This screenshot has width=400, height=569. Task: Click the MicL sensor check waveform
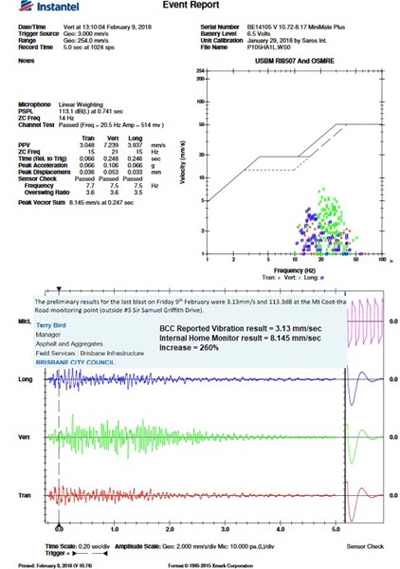365,321
